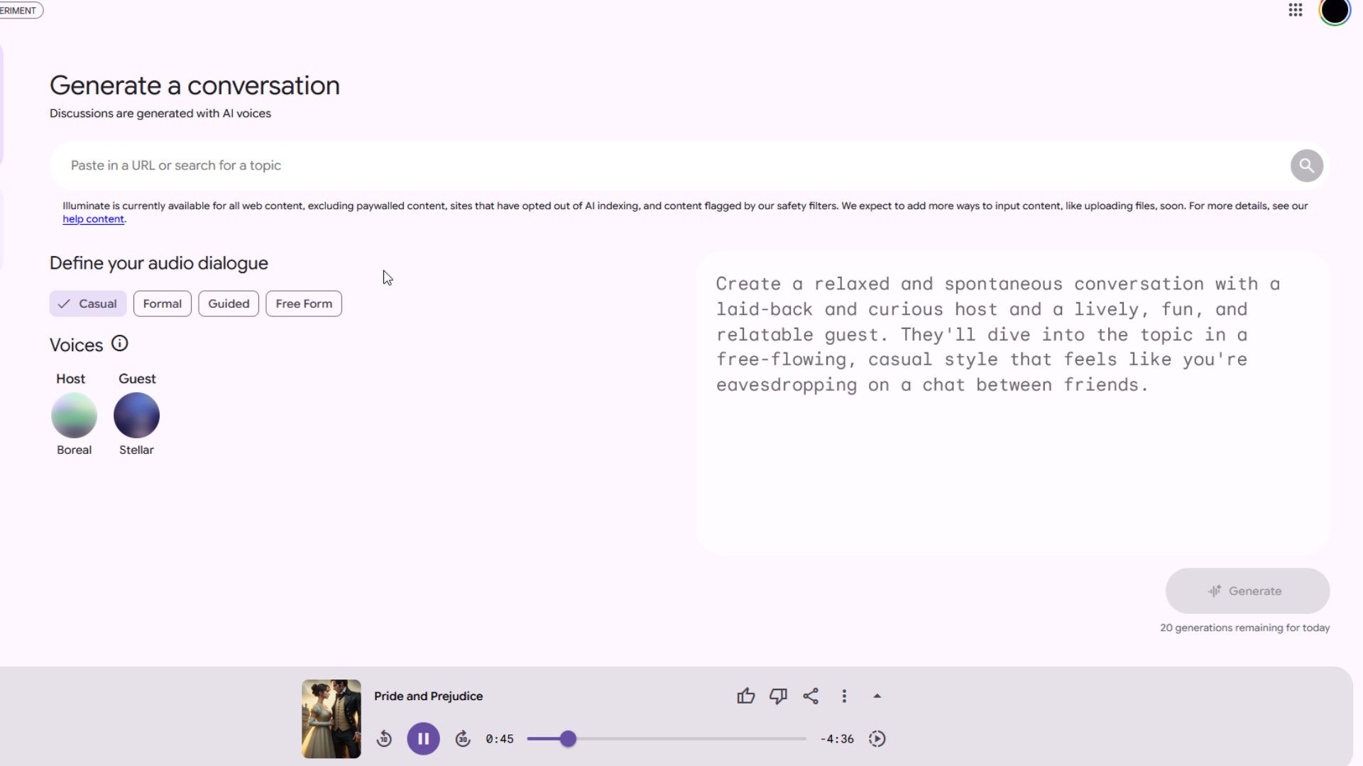This screenshot has width=1363, height=766.
Task: Change the playback speed
Action: [x=877, y=739]
